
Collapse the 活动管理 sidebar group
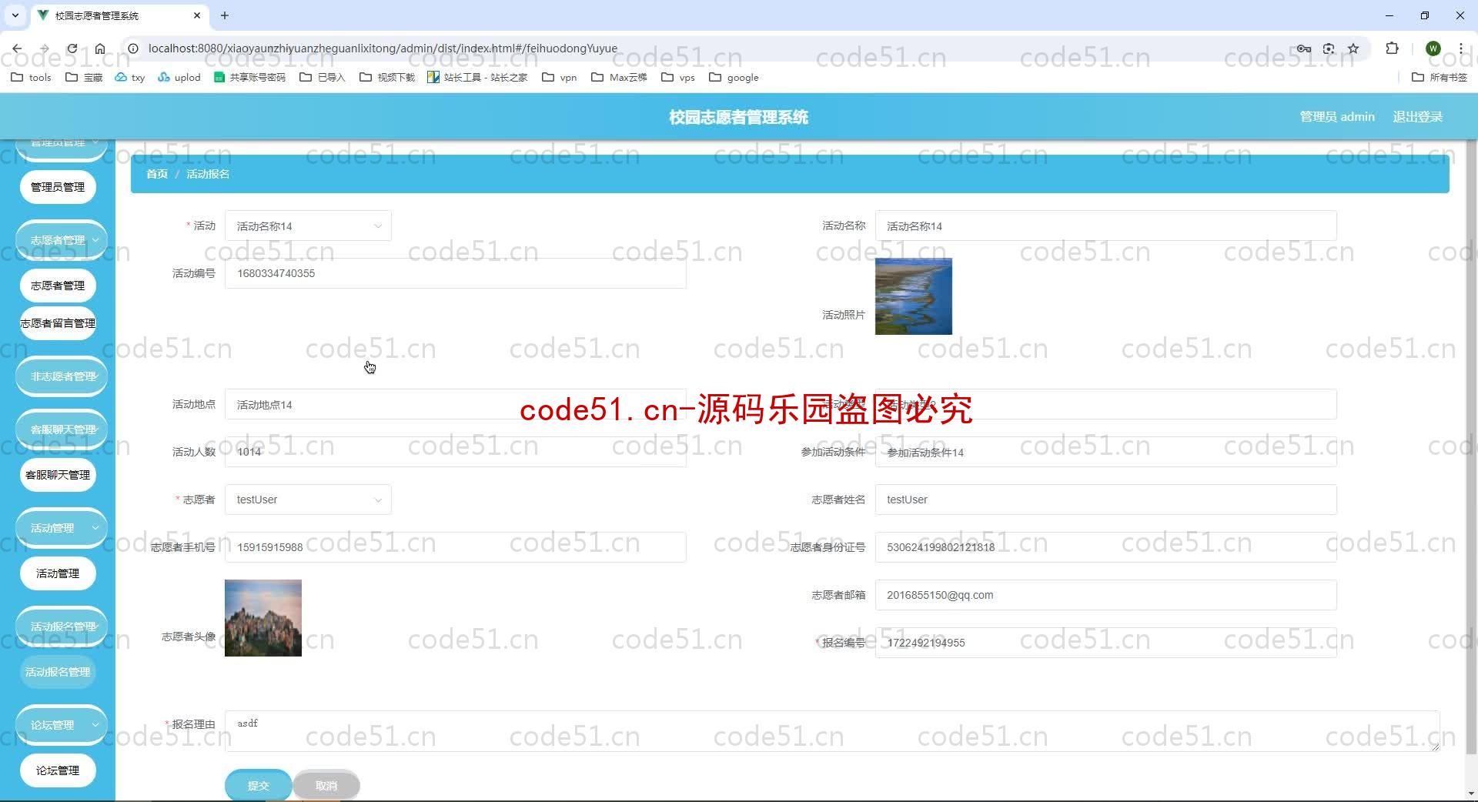point(62,528)
